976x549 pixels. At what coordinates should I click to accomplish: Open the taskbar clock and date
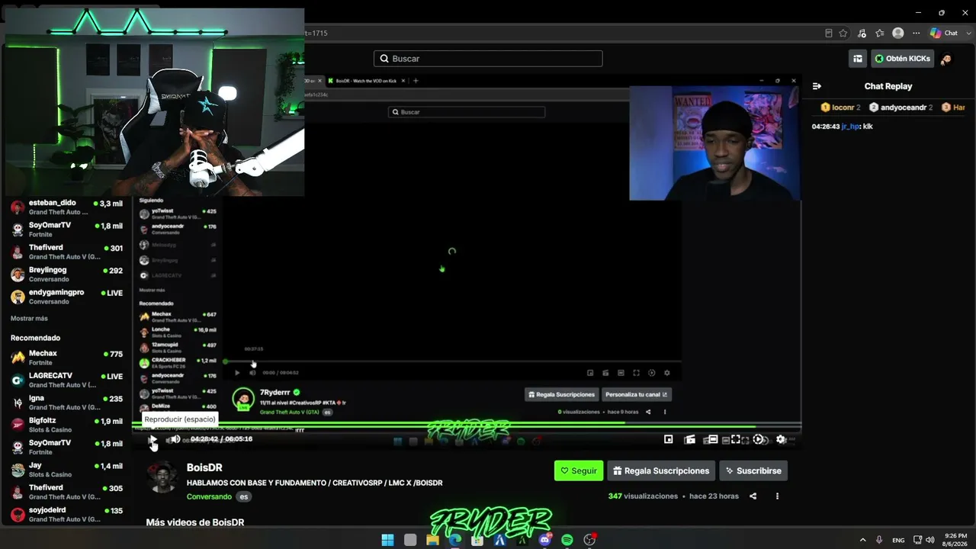click(x=955, y=540)
